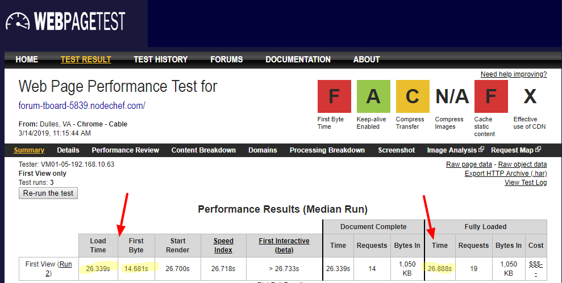Screen dimensions: 562x283
Task: Click the Load Time value 26.339s
Action: pyautogui.click(x=98, y=269)
